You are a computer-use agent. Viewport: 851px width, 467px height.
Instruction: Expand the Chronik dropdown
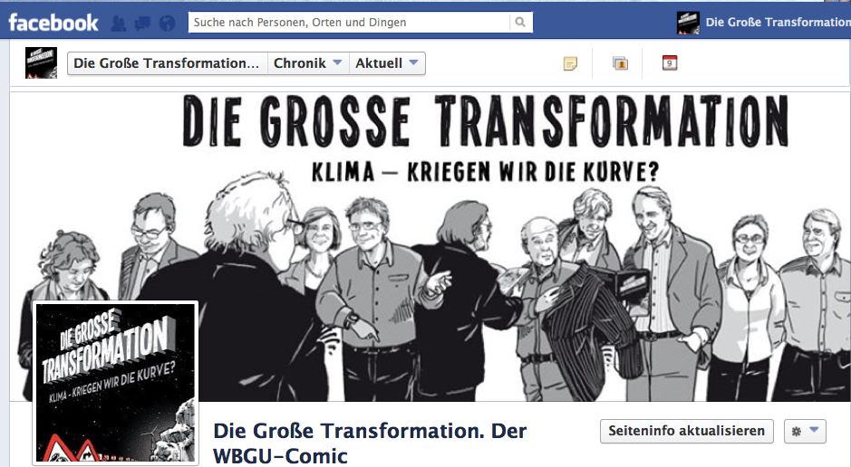tap(308, 63)
